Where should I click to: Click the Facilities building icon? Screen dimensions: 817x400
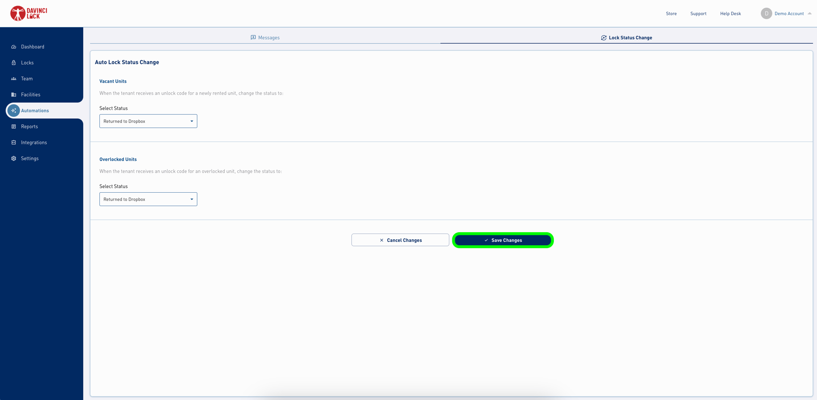point(13,95)
